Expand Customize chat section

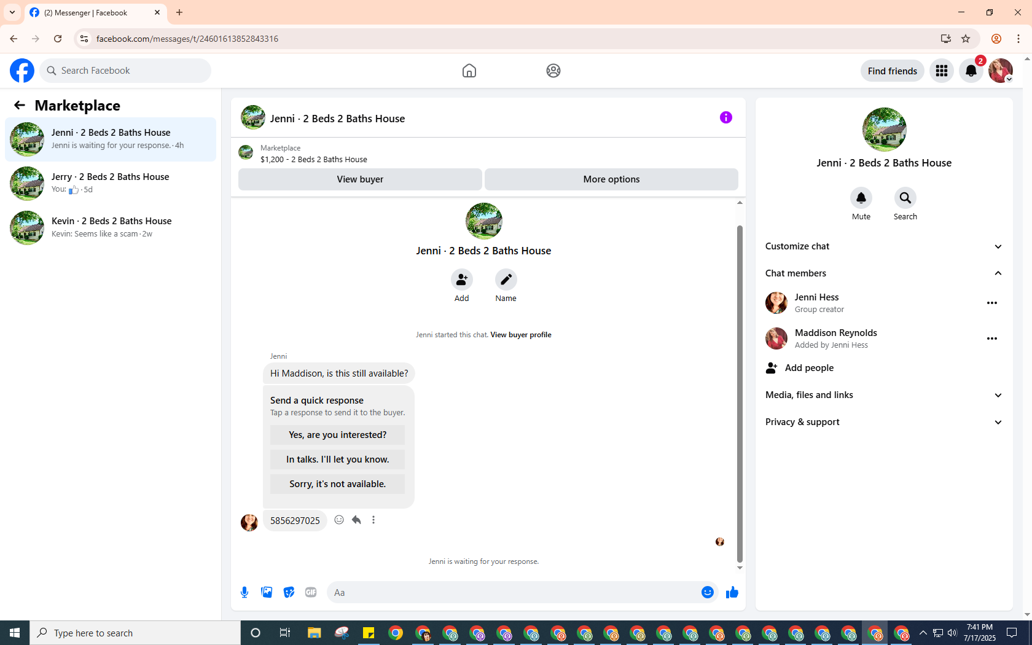(x=884, y=246)
